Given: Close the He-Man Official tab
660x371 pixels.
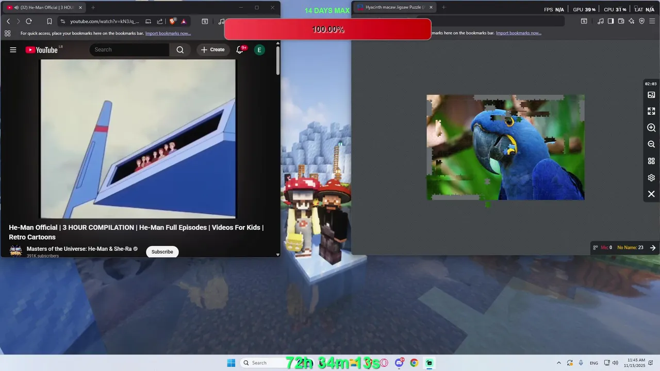Looking at the screenshot, I should coord(80,7).
